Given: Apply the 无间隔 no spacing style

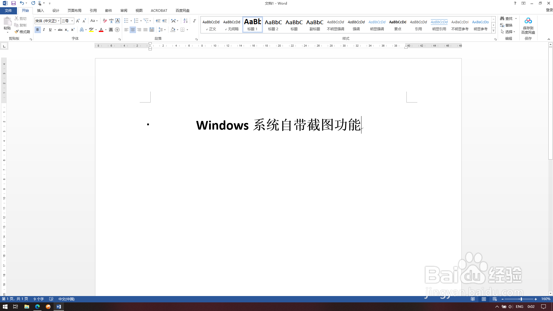Looking at the screenshot, I should (x=232, y=25).
